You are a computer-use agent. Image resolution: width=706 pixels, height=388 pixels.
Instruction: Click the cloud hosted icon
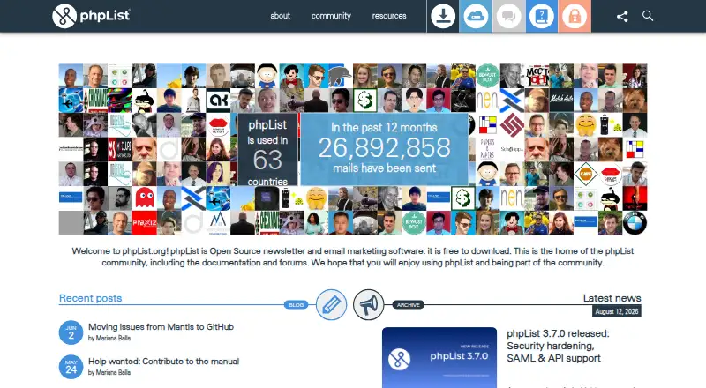(x=476, y=16)
